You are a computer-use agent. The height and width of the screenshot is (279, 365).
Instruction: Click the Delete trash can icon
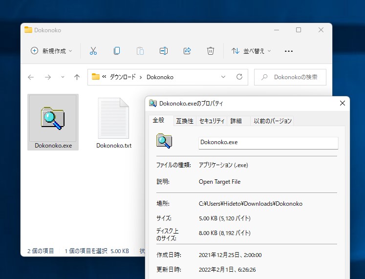point(211,51)
